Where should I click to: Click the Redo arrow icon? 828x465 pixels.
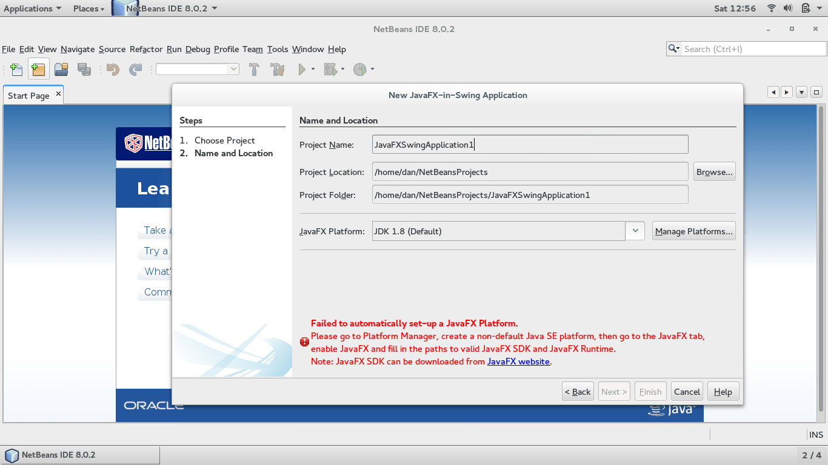(135, 69)
